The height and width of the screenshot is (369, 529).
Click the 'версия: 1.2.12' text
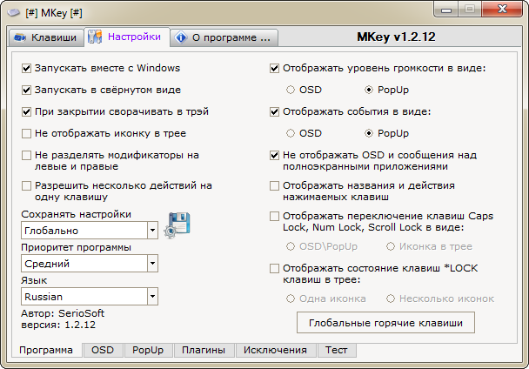click(58, 325)
